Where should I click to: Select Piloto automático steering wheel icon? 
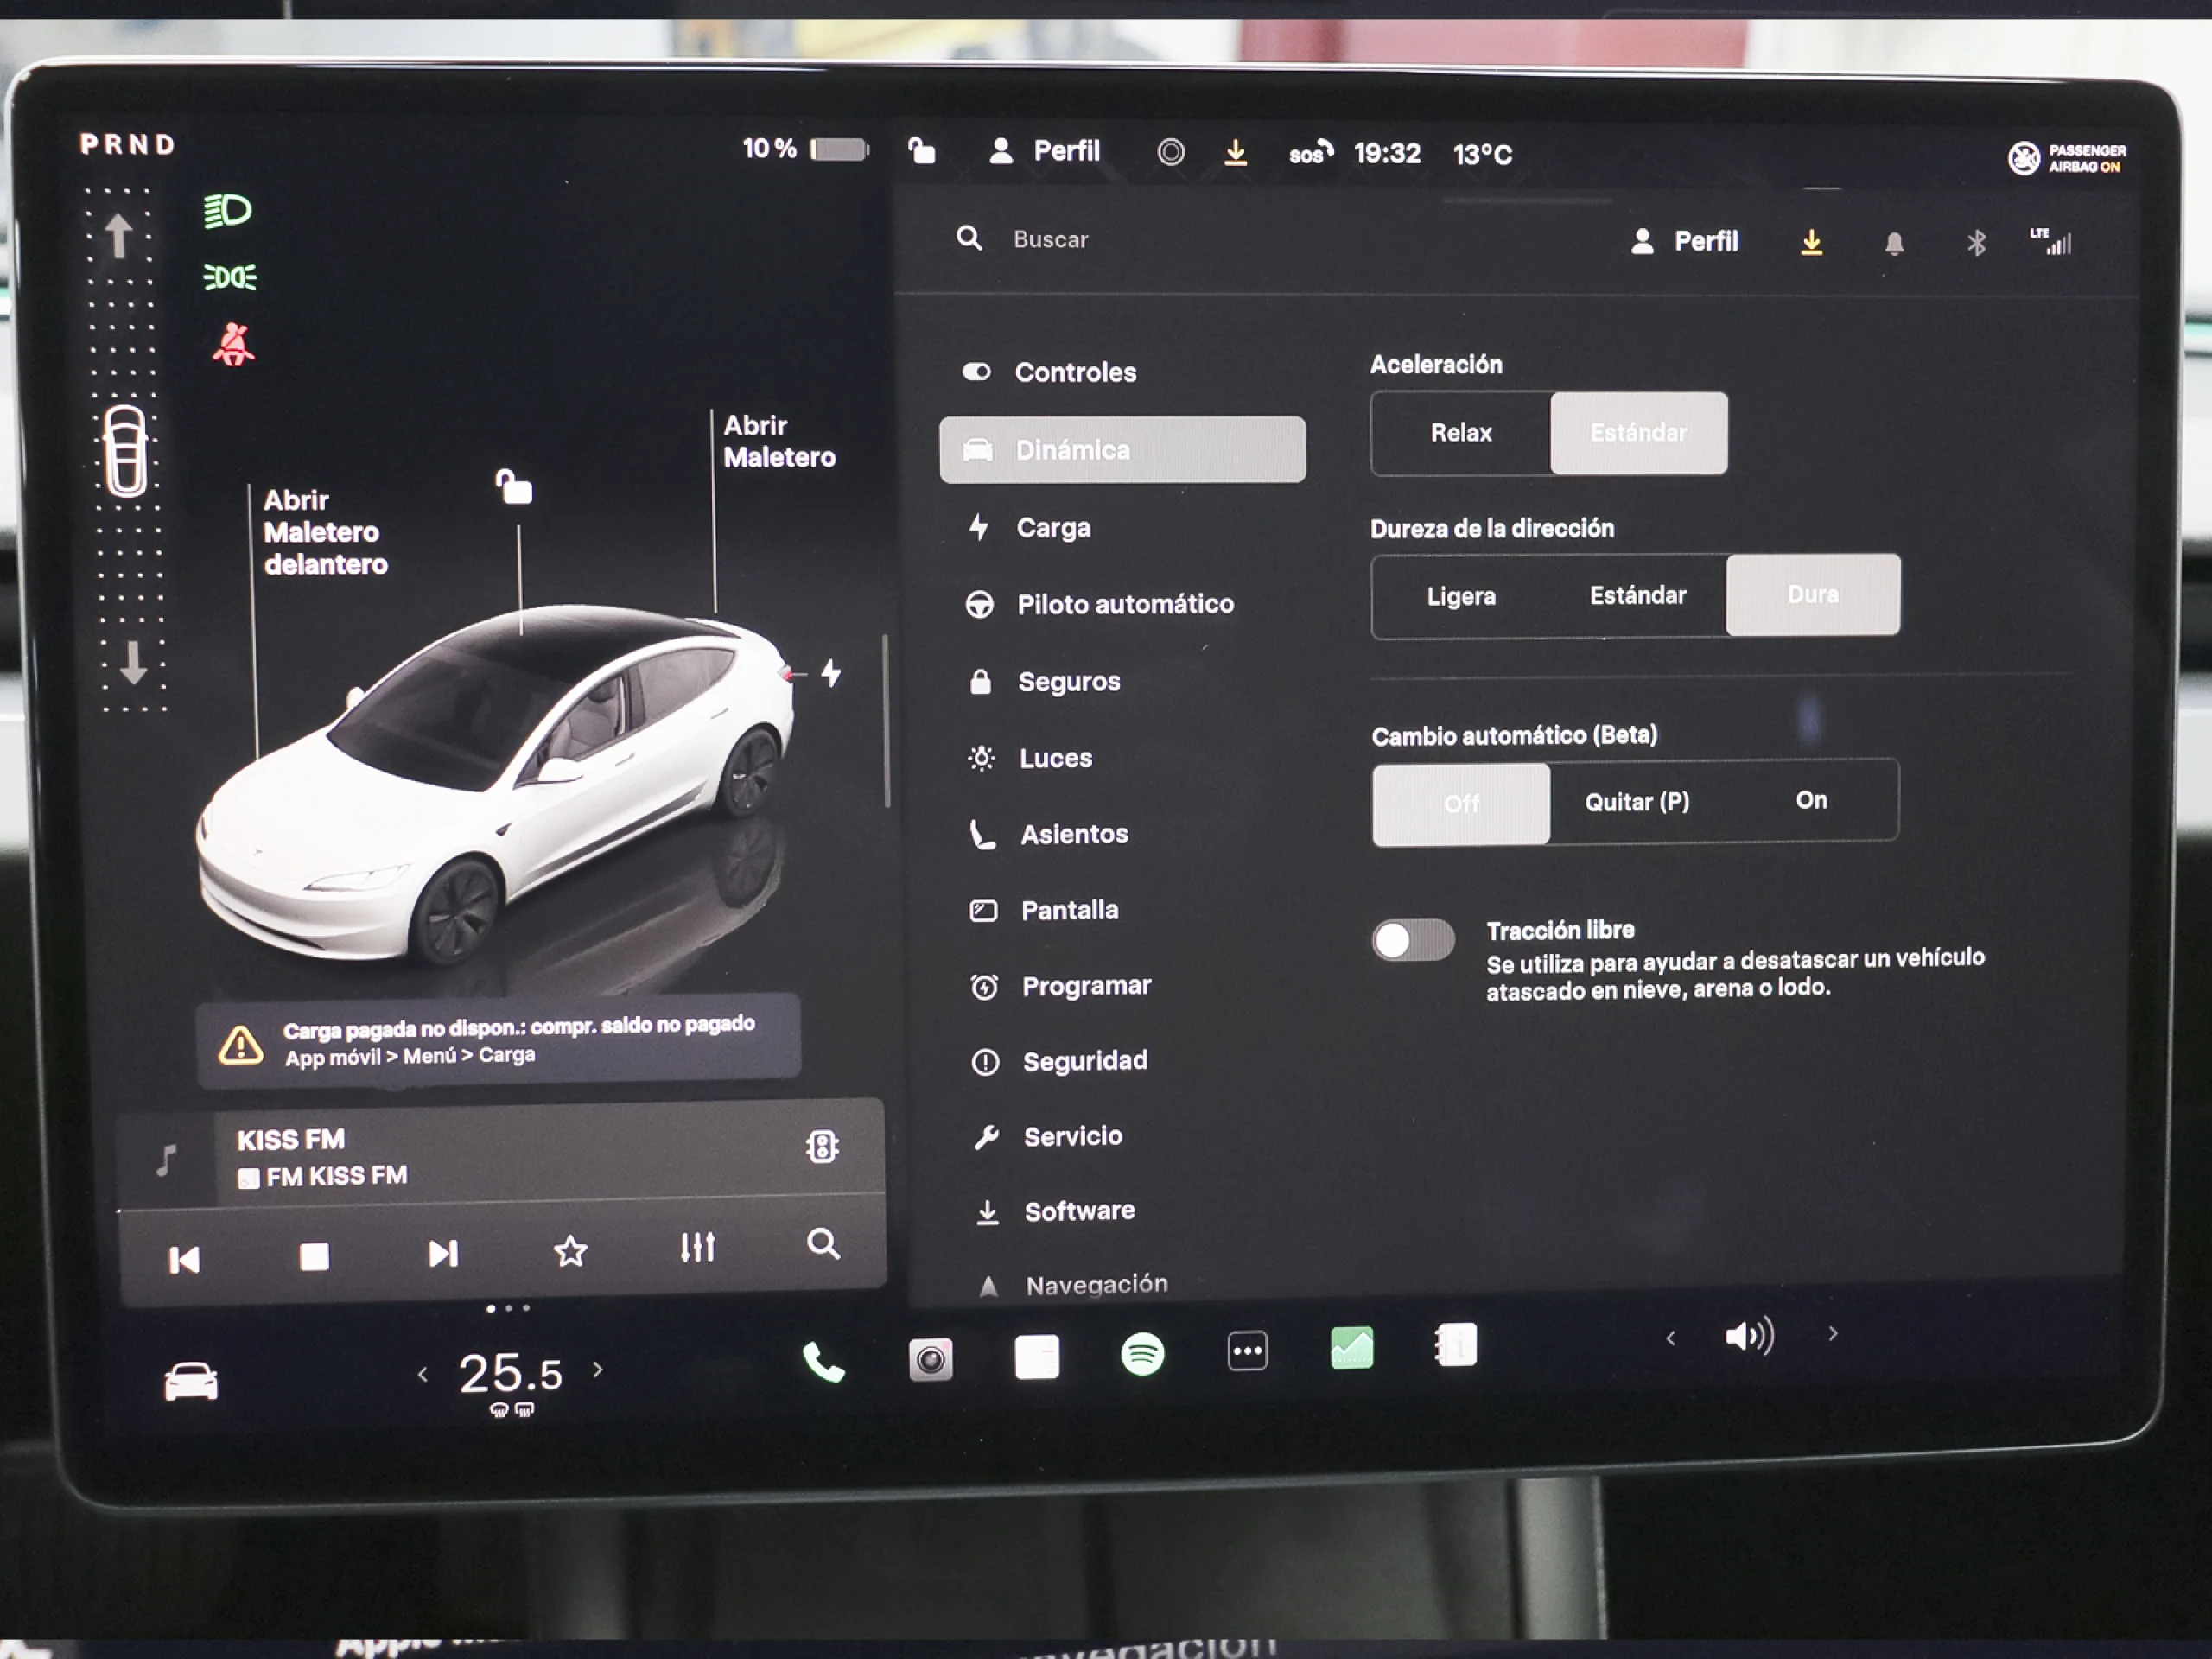tap(981, 605)
